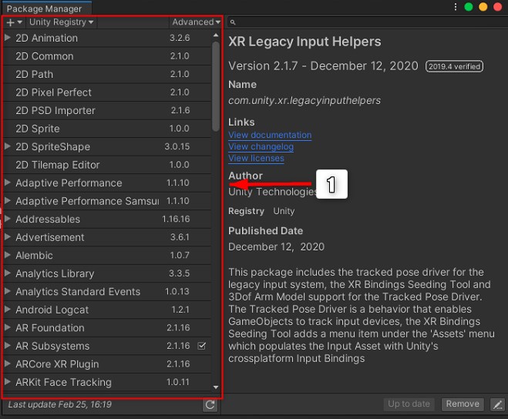Image resolution: width=508 pixels, height=419 pixels.
Task: Click the pencil edit icon beside Remove
Action: coord(498,404)
